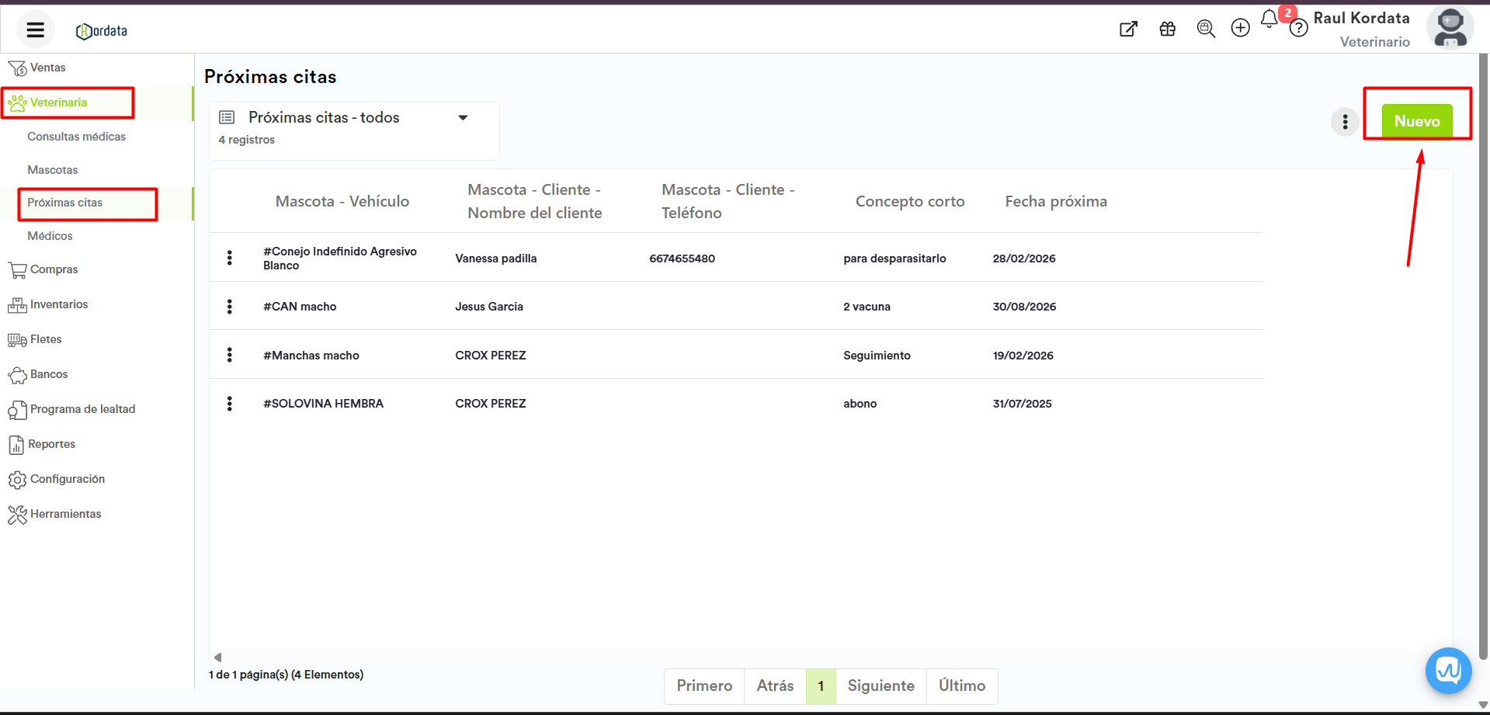Open the three-dot menu beside Nuevo
The image size is (1490, 715).
(1345, 122)
